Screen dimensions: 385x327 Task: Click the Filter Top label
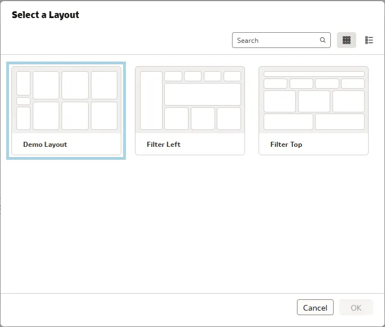tap(286, 145)
